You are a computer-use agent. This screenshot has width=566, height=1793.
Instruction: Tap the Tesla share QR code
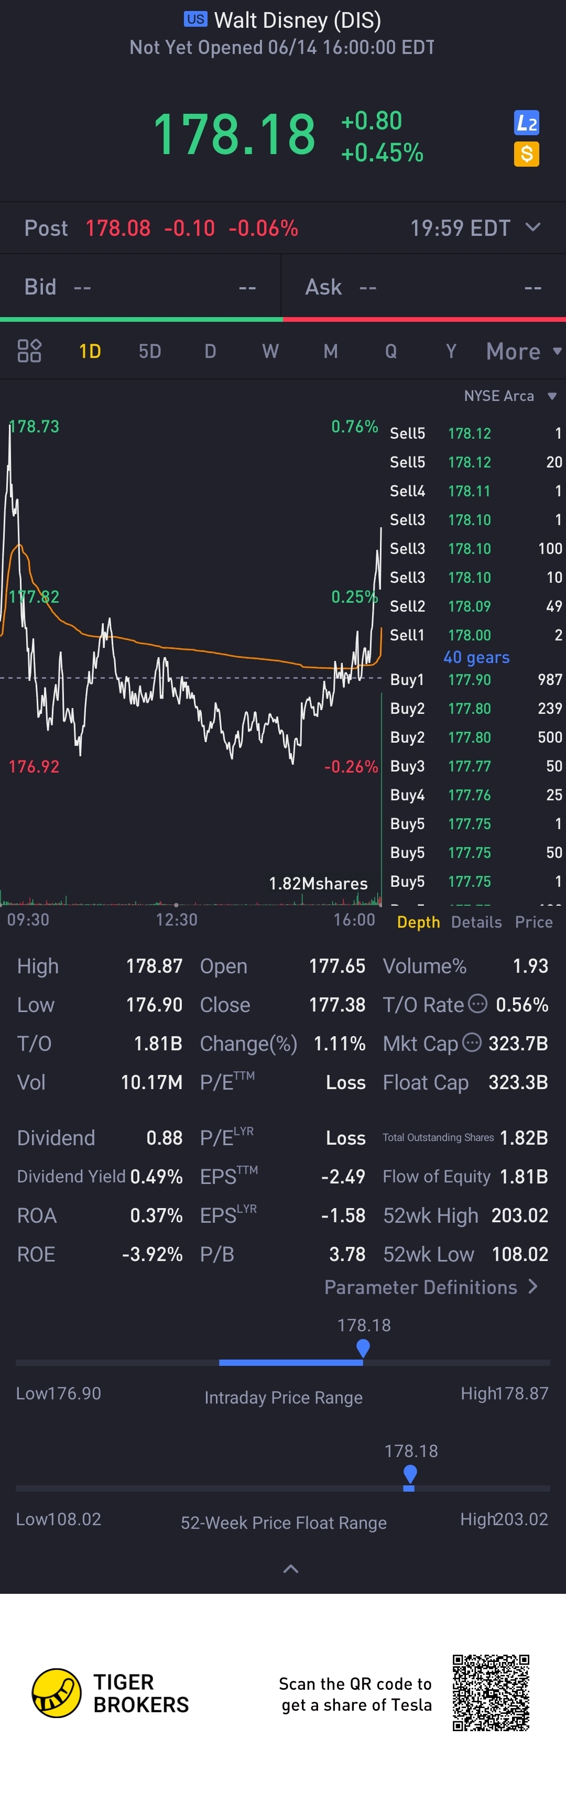[x=491, y=1693]
